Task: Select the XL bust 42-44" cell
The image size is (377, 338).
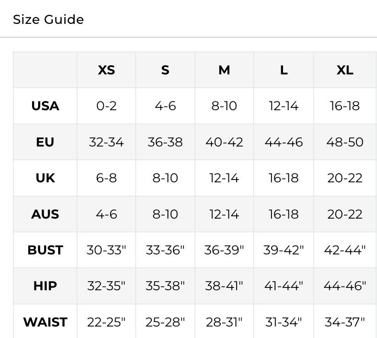Action: pyautogui.click(x=345, y=250)
